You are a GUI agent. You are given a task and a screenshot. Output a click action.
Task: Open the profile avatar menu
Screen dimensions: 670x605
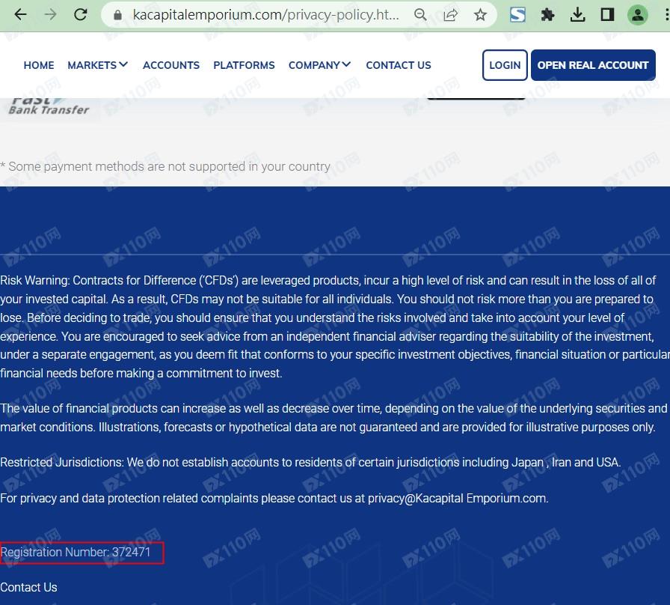[x=637, y=15]
